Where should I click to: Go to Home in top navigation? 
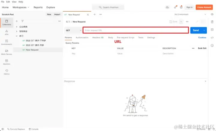pos(5,7)
